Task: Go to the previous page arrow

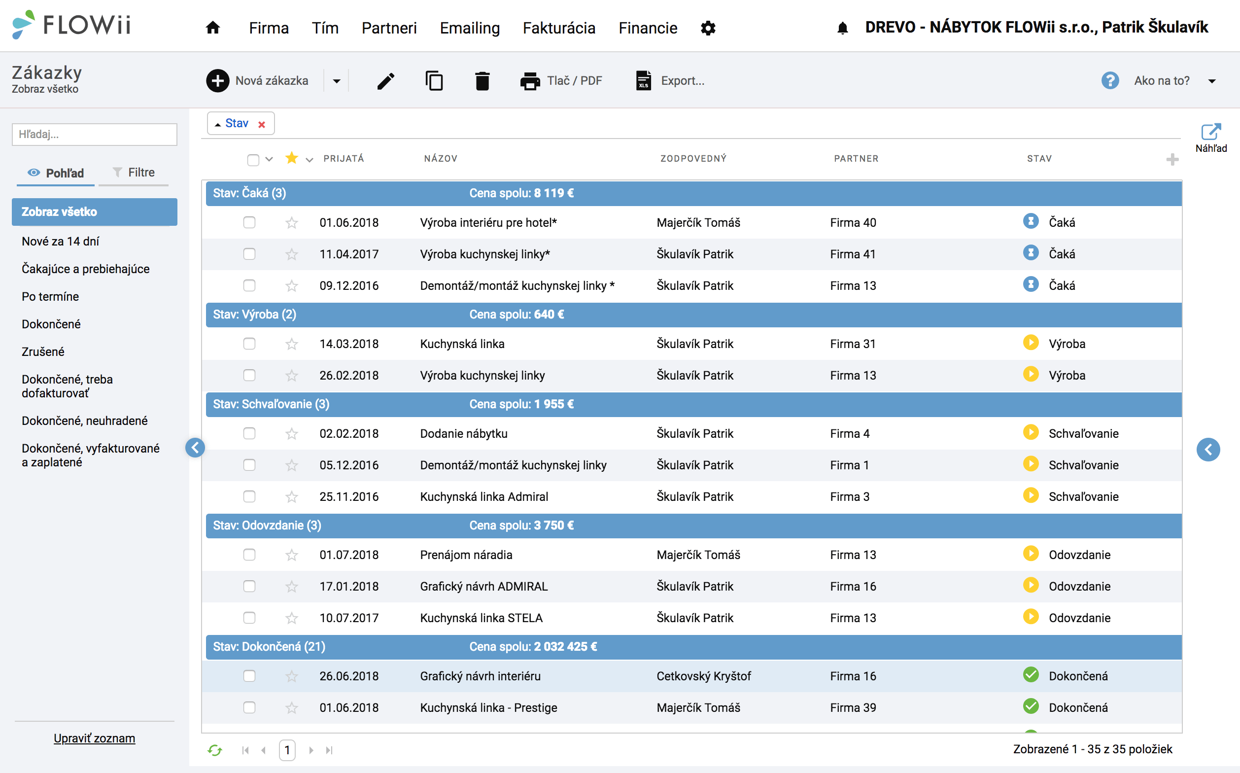Action: point(264,750)
